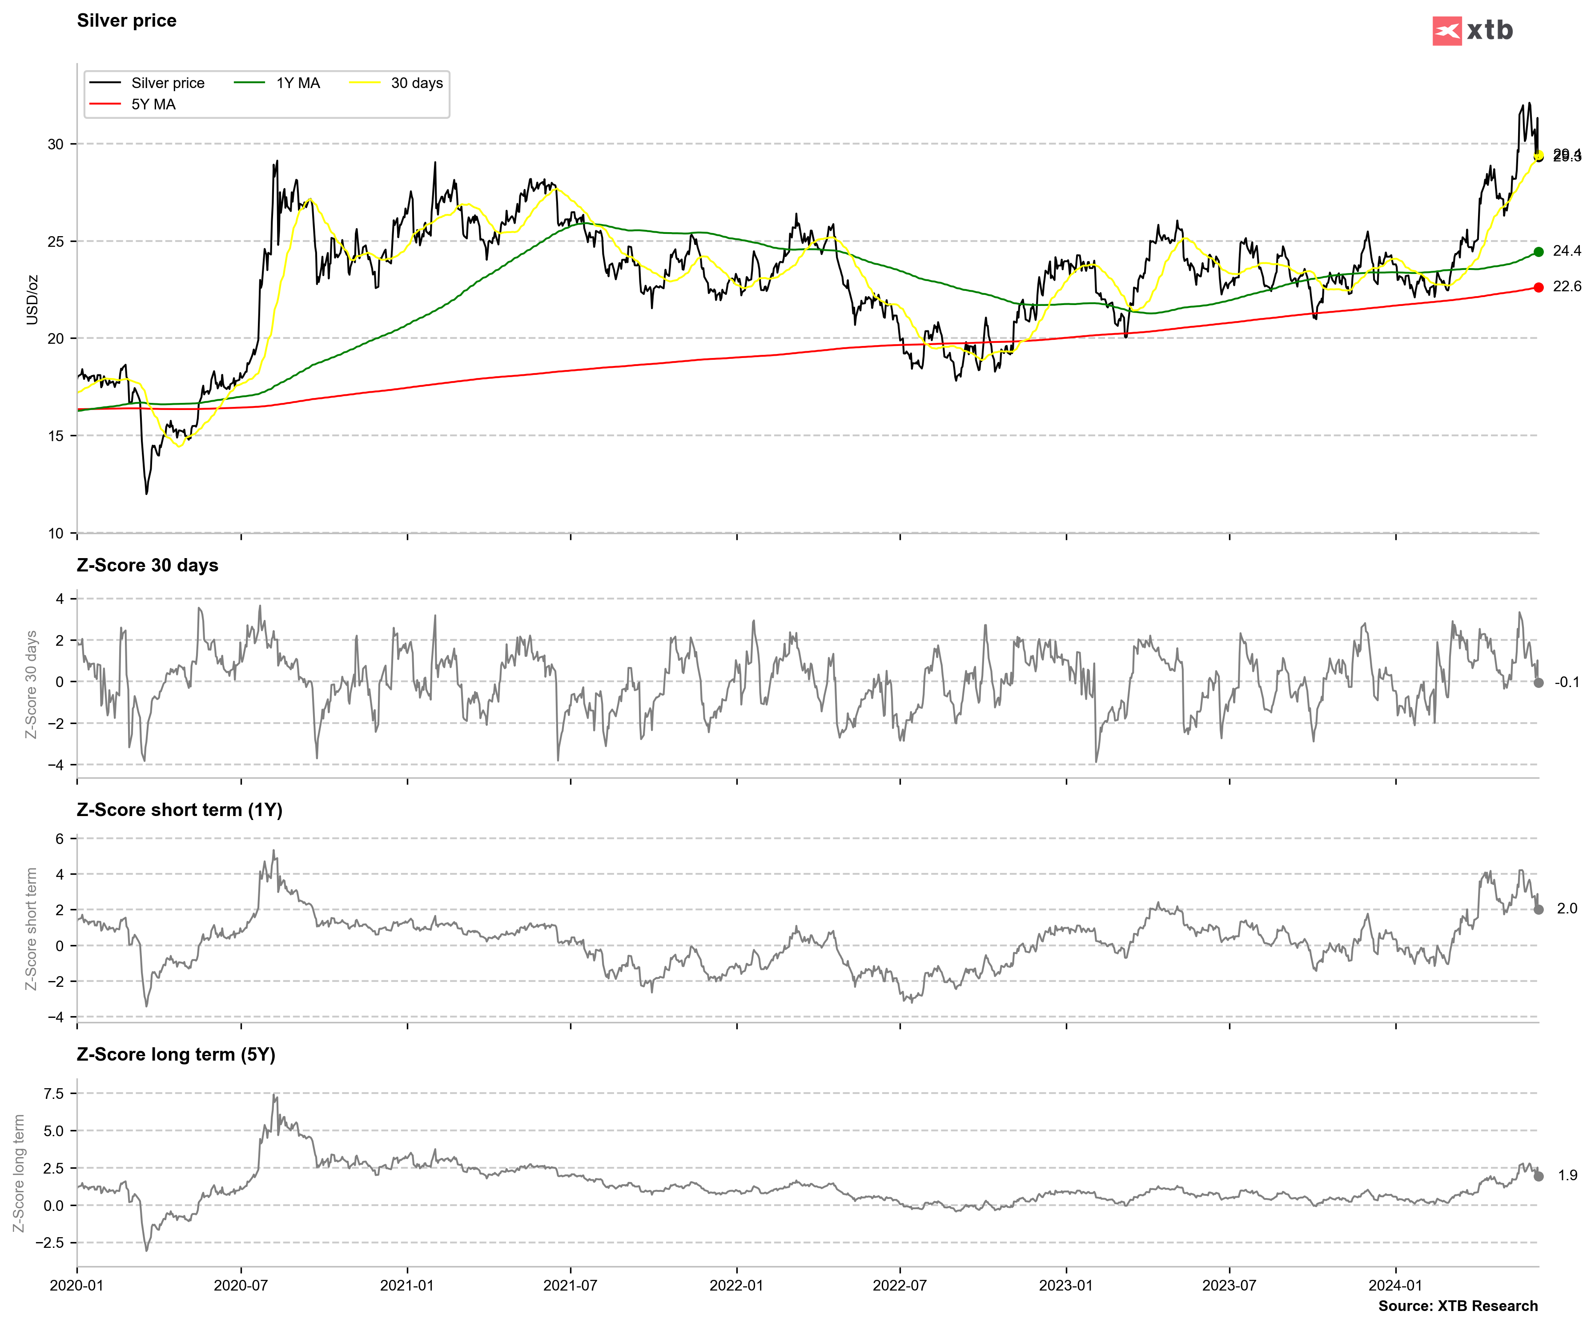Screen dimensions: 1595x1327
Task: Click the 2022-07 x-axis date label
Action: [899, 1285]
